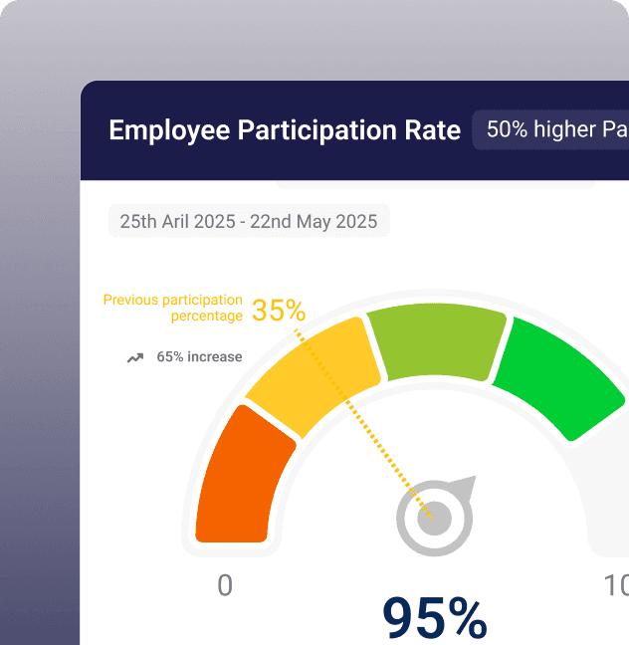The height and width of the screenshot is (645, 629).
Task: Click the gauge's 0 minimum label
Action: (x=225, y=585)
